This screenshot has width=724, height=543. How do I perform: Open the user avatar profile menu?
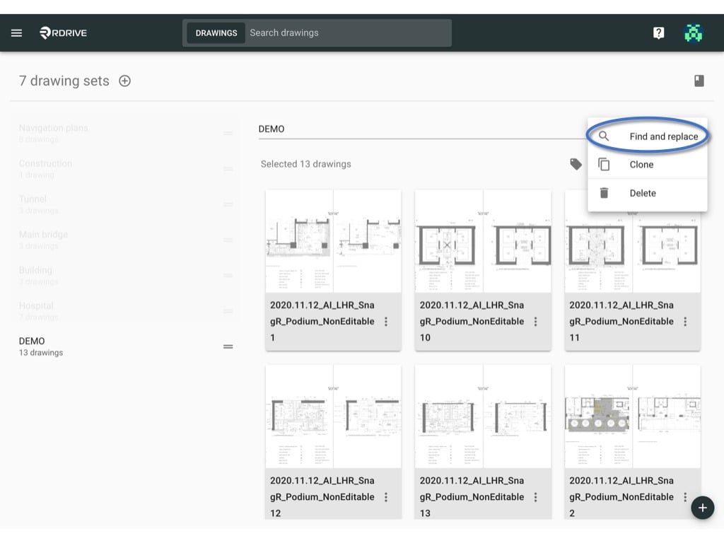pyautogui.click(x=693, y=33)
